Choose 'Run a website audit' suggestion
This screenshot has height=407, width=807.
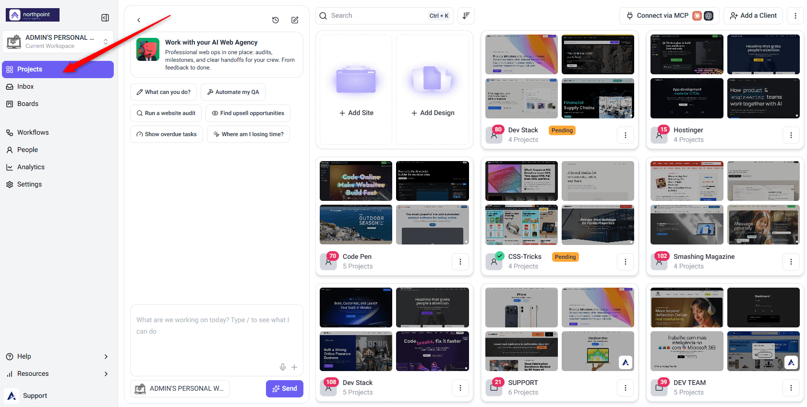coord(166,113)
